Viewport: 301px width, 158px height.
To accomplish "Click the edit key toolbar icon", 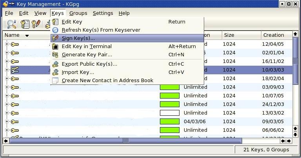I will (x=25, y=24).
